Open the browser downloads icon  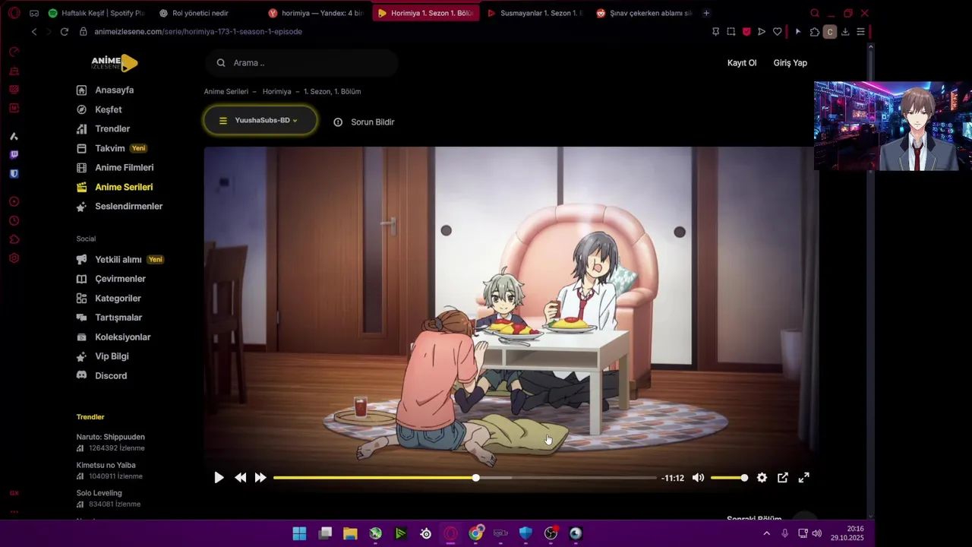coord(845,32)
